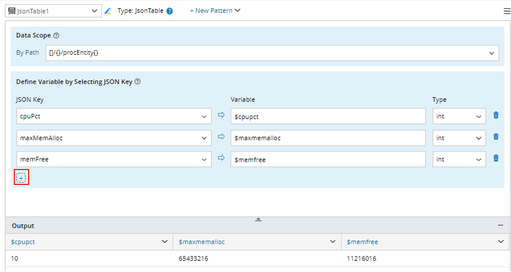
Task: Expand the By Path dropdown
Action: click(491, 53)
